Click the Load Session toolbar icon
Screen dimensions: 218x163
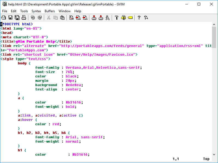pos(94,18)
